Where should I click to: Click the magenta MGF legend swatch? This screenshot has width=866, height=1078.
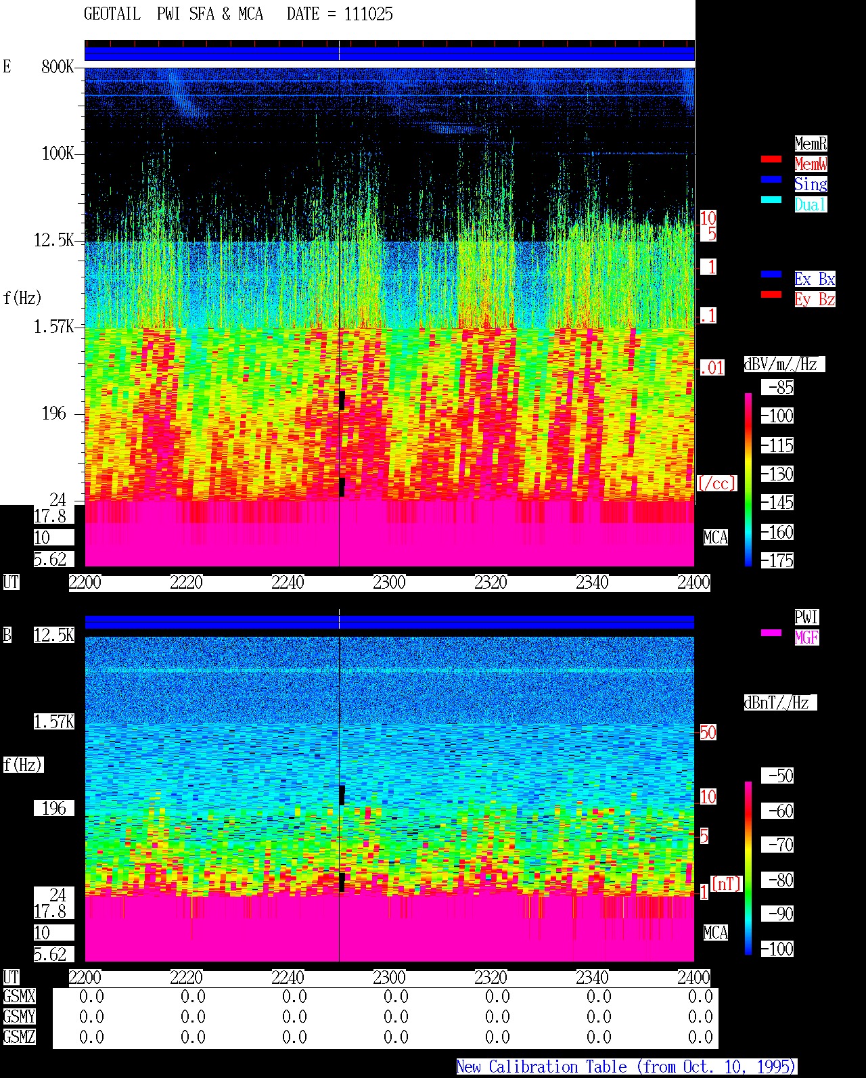pyautogui.click(x=771, y=633)
